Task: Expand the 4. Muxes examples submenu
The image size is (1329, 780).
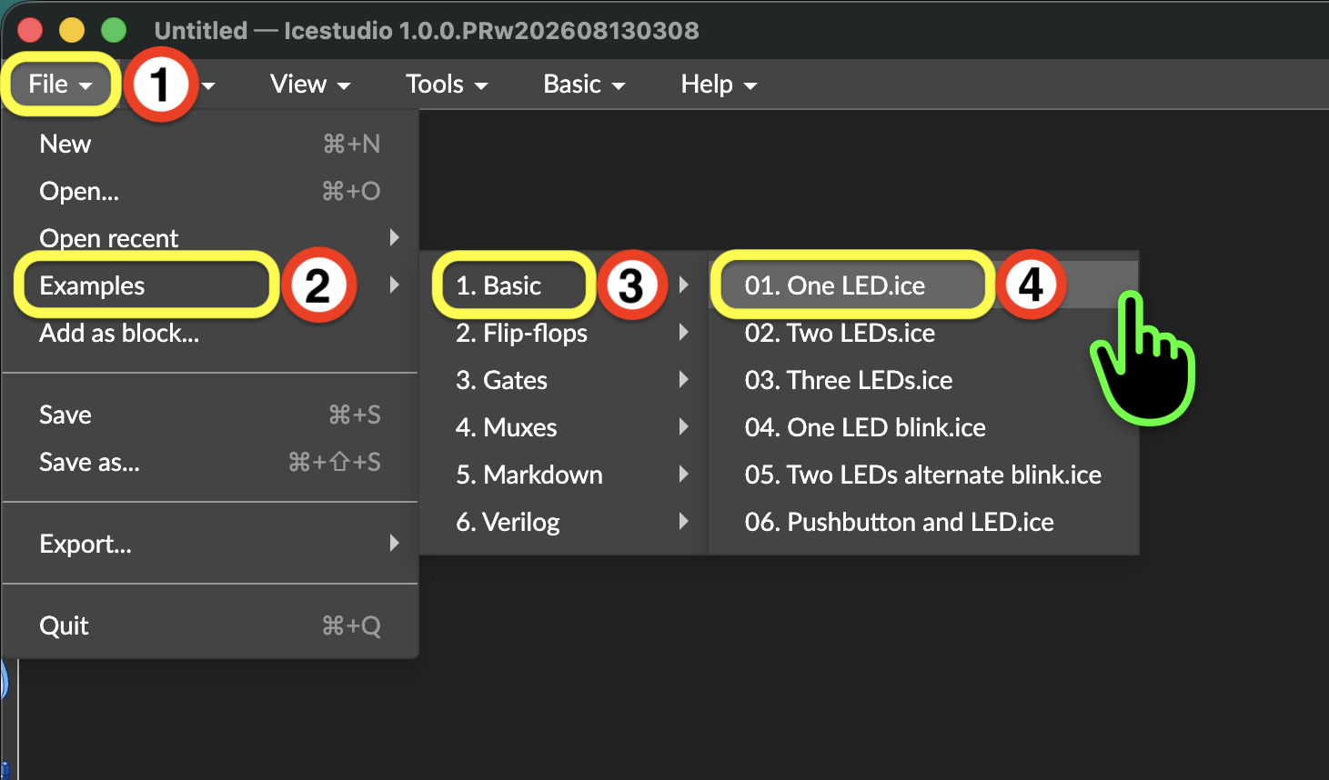Action: (564, 427)
